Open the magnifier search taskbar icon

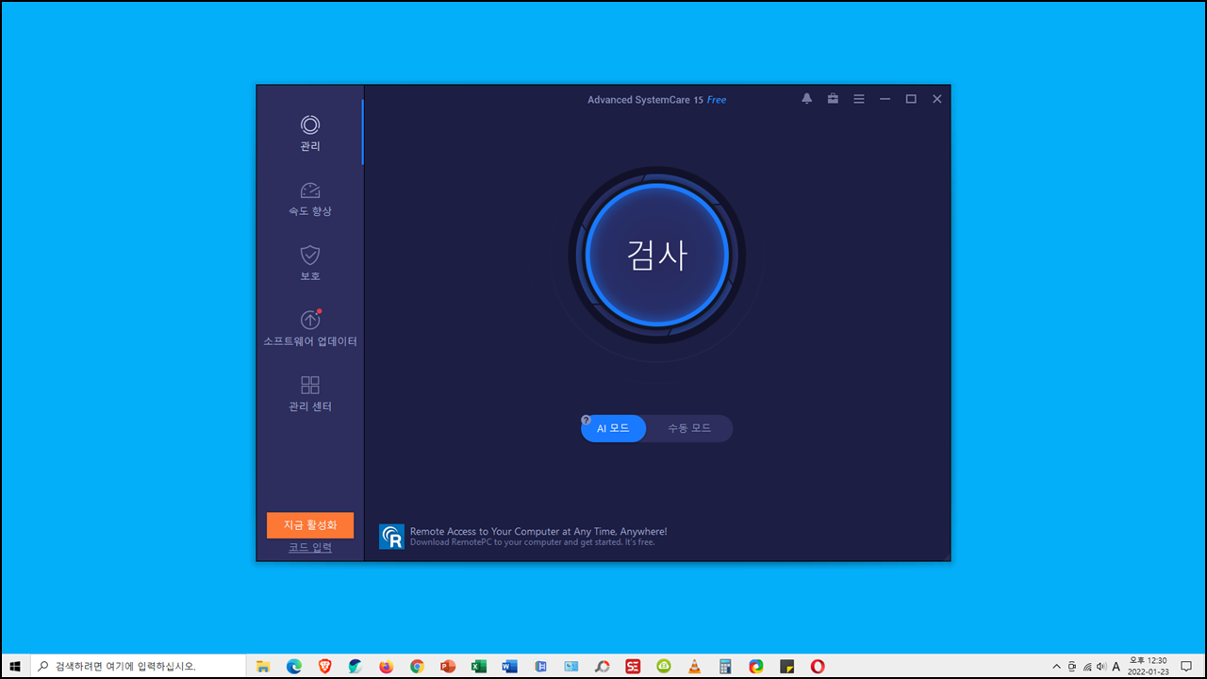point(602,666)
